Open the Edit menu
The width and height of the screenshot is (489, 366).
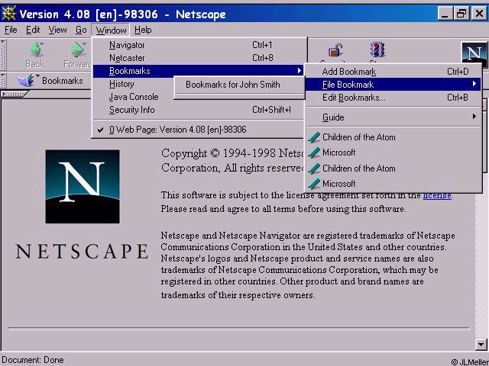(33, 30)
